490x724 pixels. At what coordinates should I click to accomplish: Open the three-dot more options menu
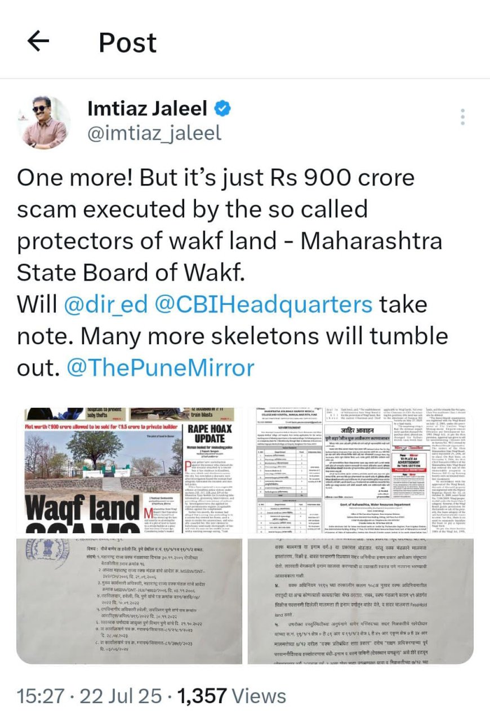462,116
